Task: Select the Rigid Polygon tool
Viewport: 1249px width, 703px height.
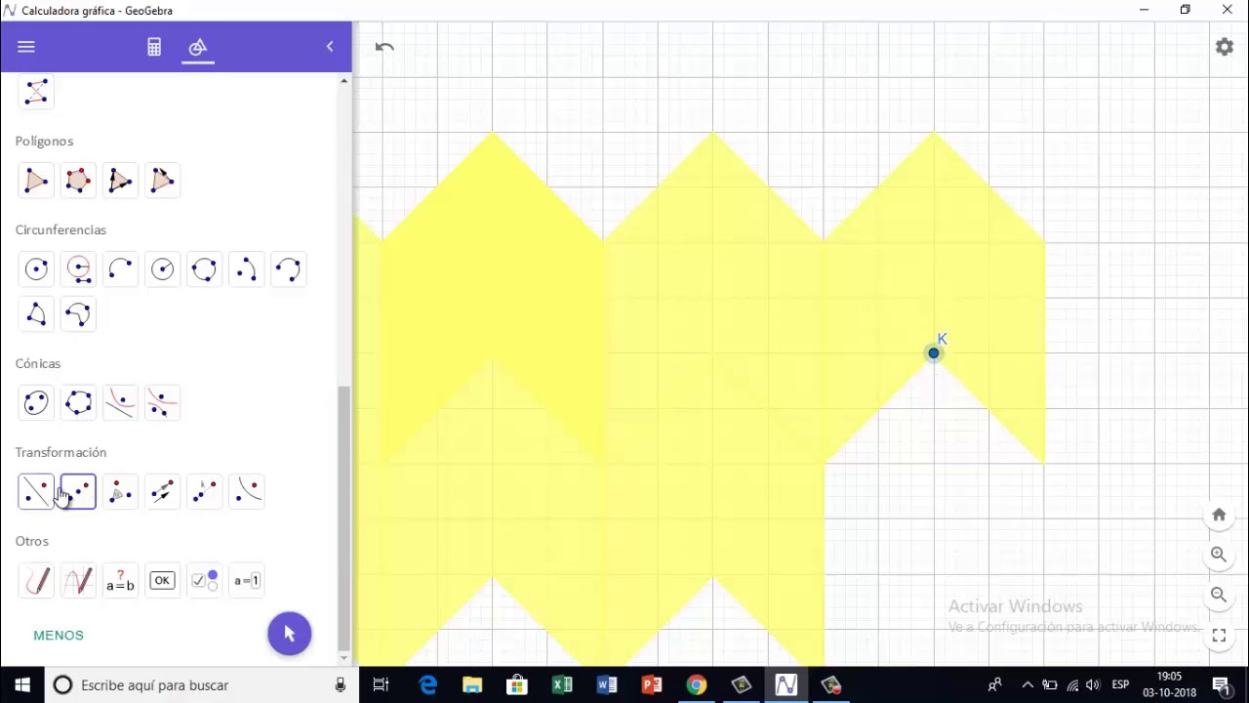Action: 120,181
